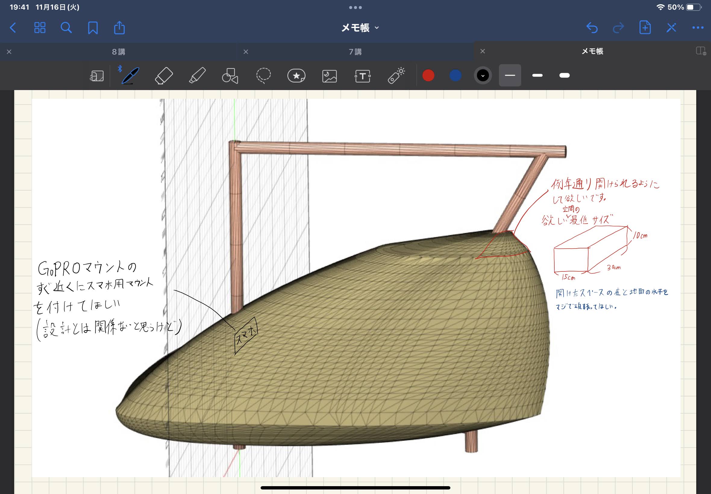Choose the thinnest pen stroke width
The image size is (711, 494).
coord(510,75)
